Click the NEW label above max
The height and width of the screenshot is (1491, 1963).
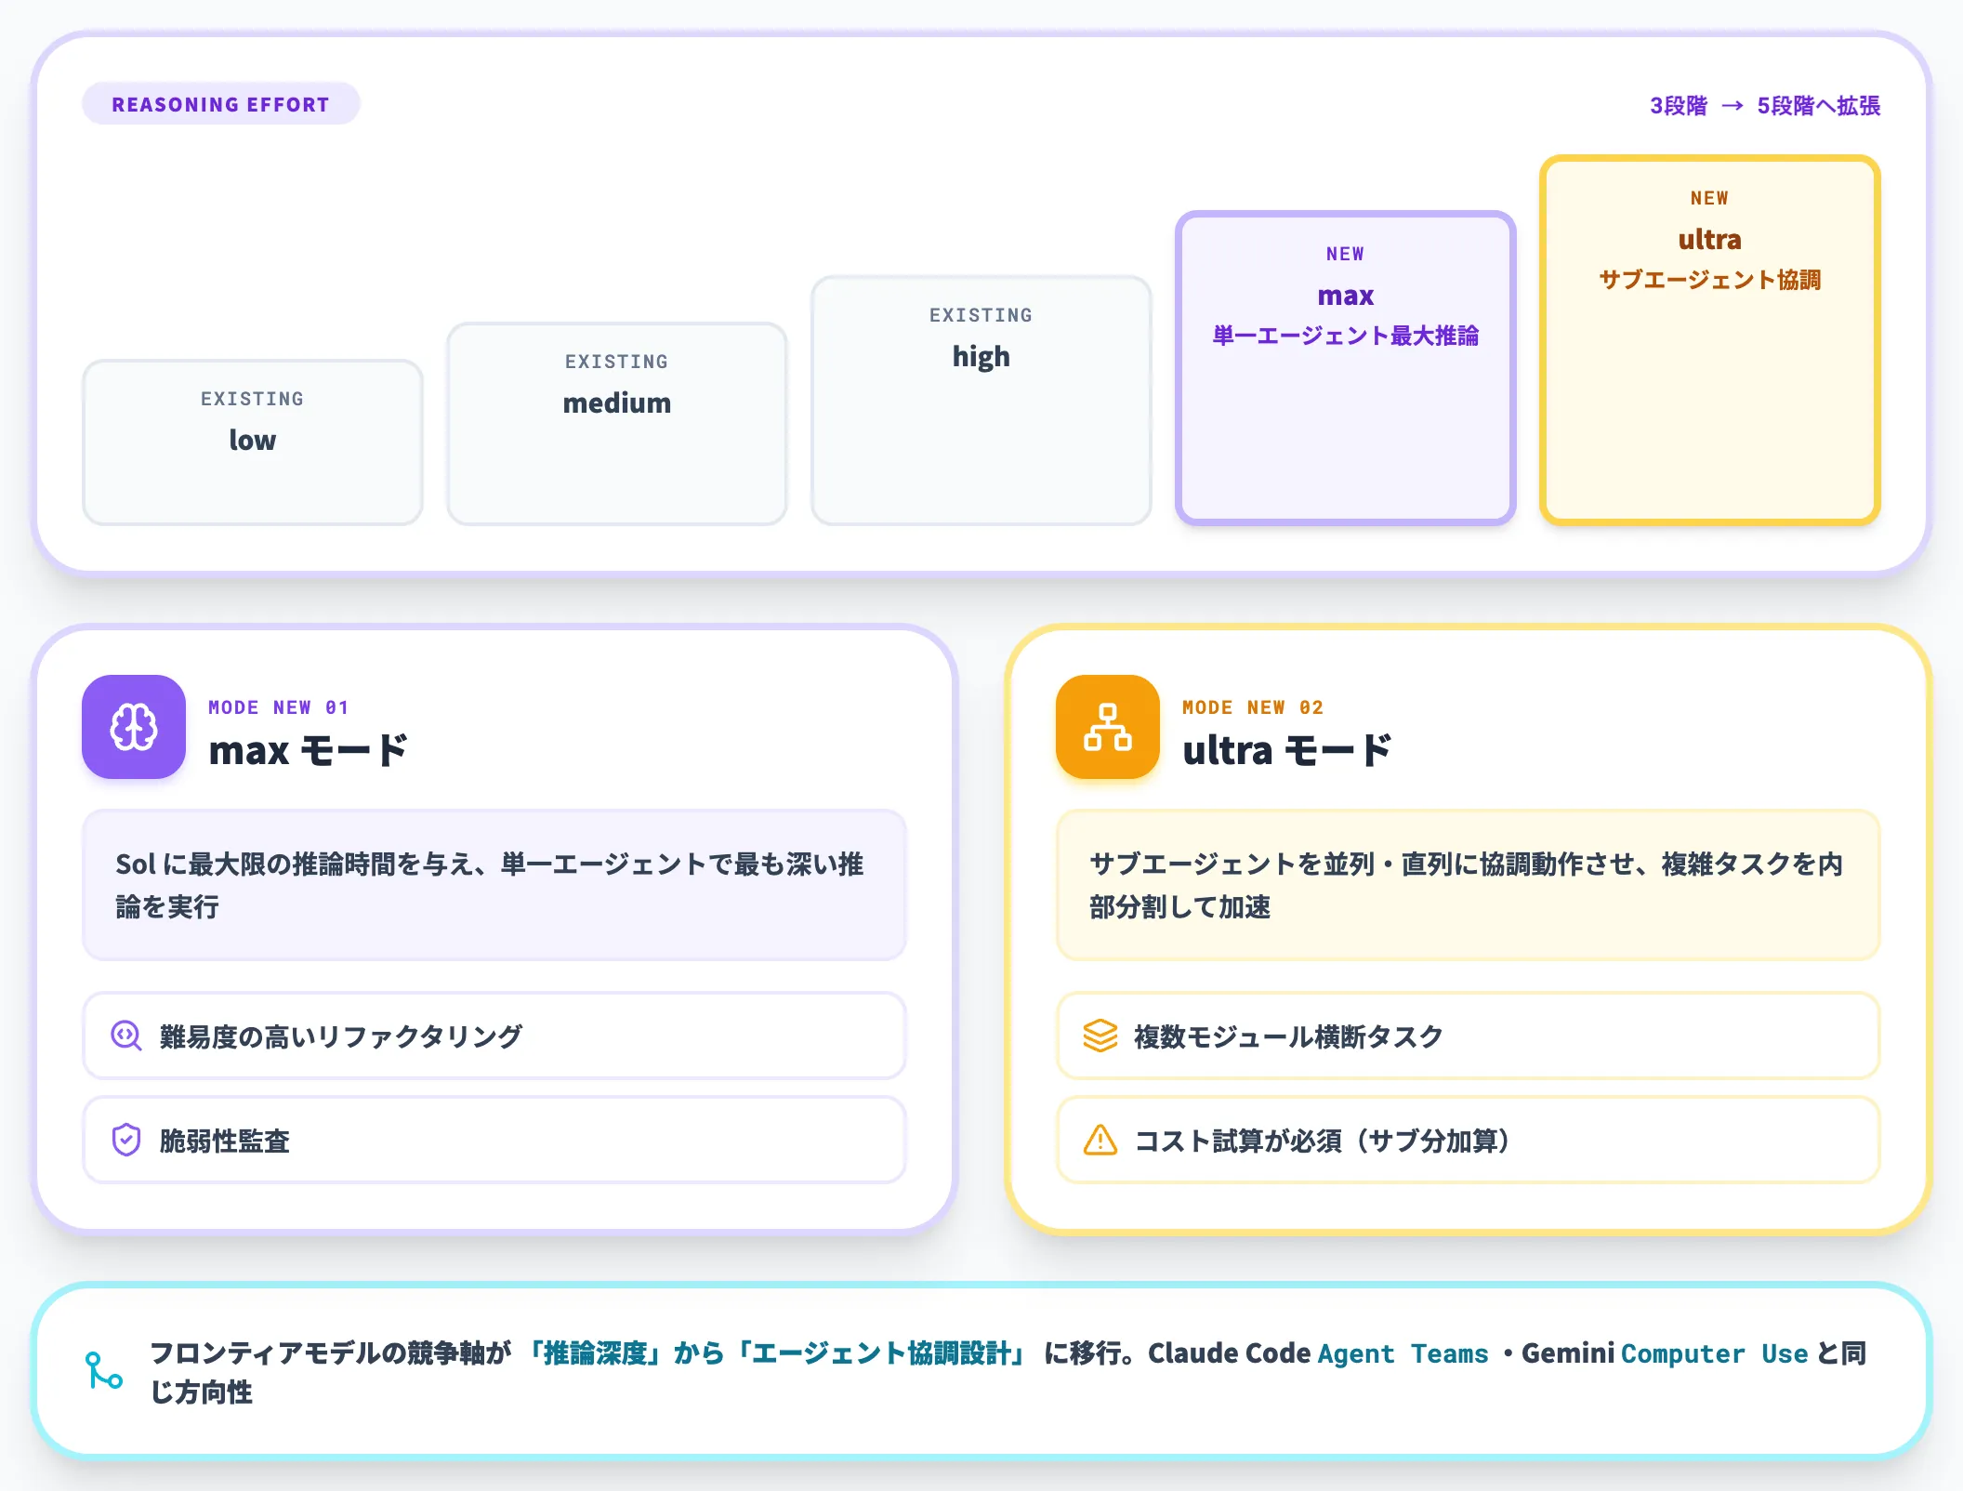pyautogui.click(x=1346, y=254)
